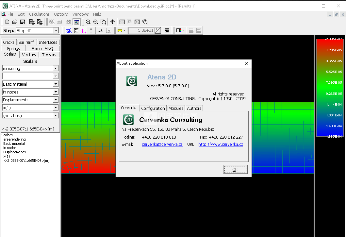Switch to the Configuration tab

click(x=153, y=108)
